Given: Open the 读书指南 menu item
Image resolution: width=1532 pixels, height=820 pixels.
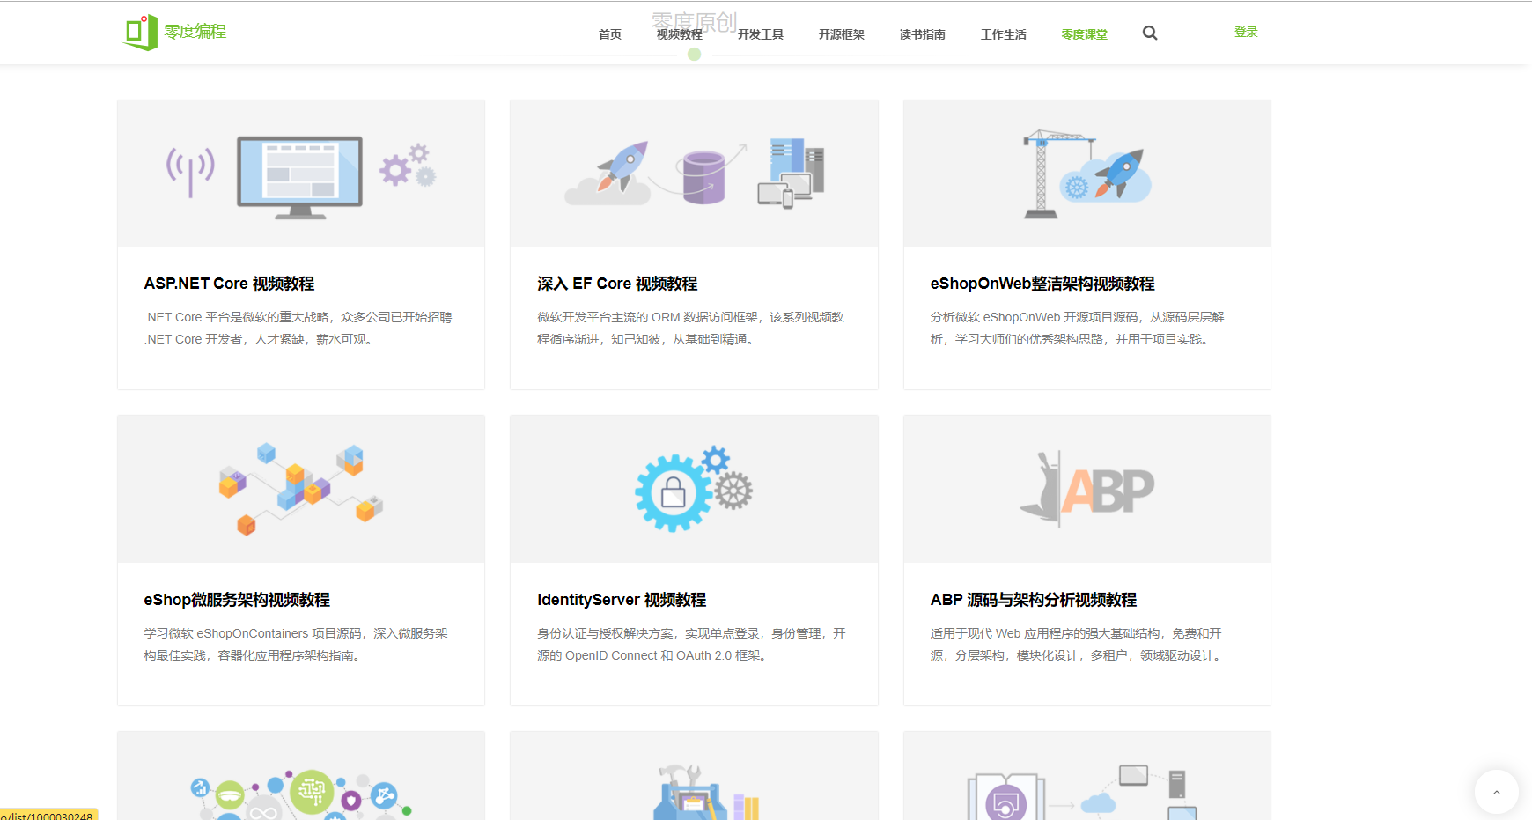Looking at the screenshot, I should 923,34.
